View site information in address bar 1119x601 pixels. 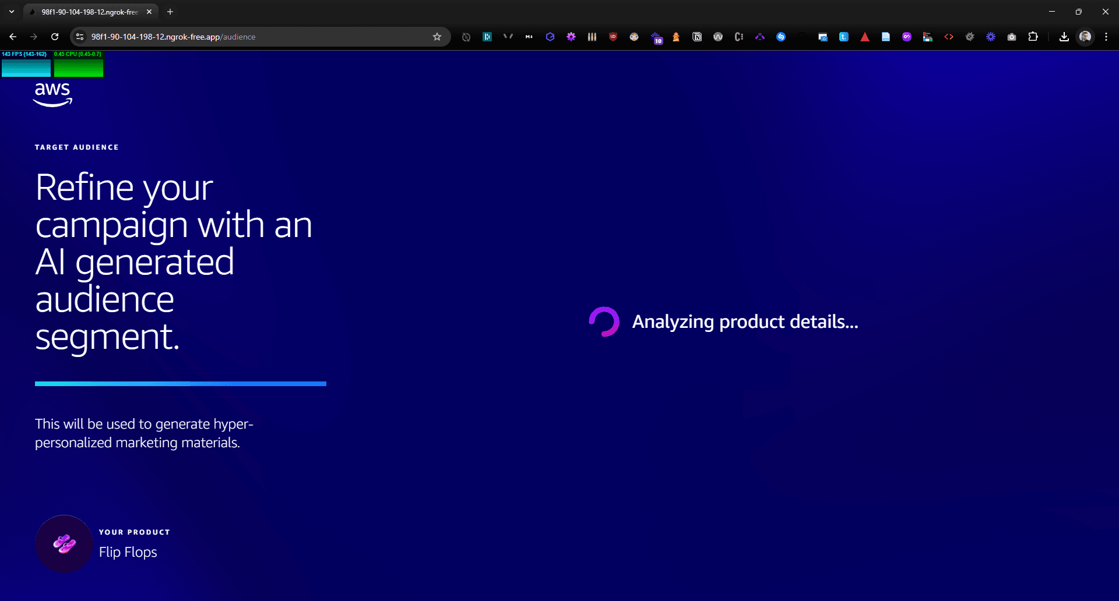[80, 37]
